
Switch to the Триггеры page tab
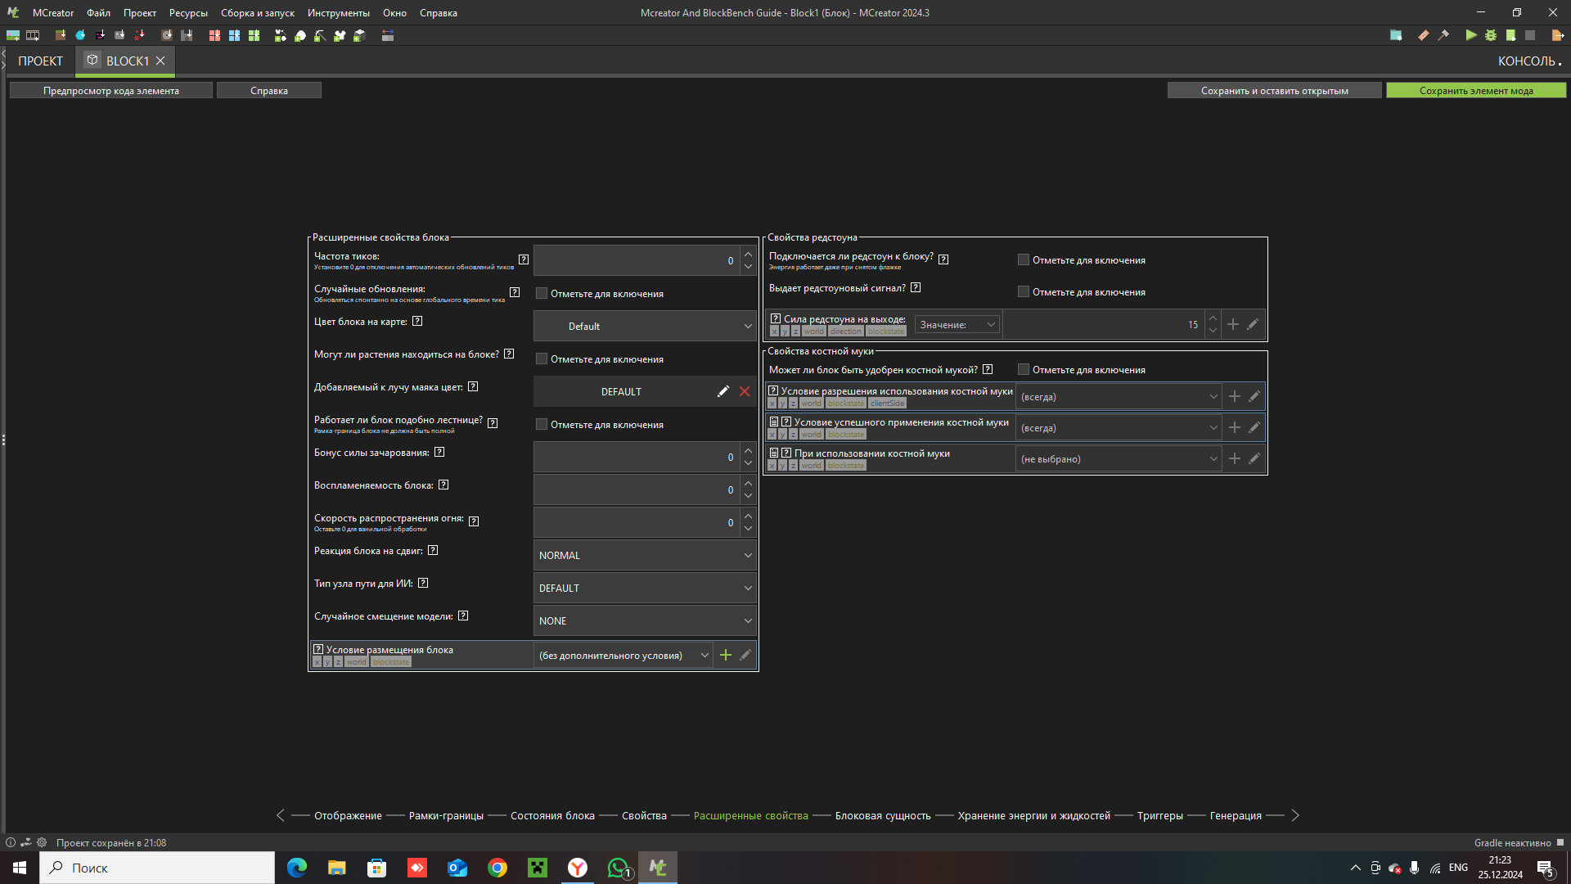1159,815
